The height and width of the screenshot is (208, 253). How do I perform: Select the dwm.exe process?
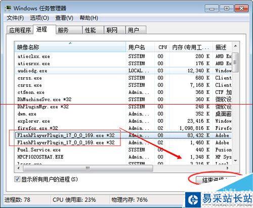tap(123, 114)
